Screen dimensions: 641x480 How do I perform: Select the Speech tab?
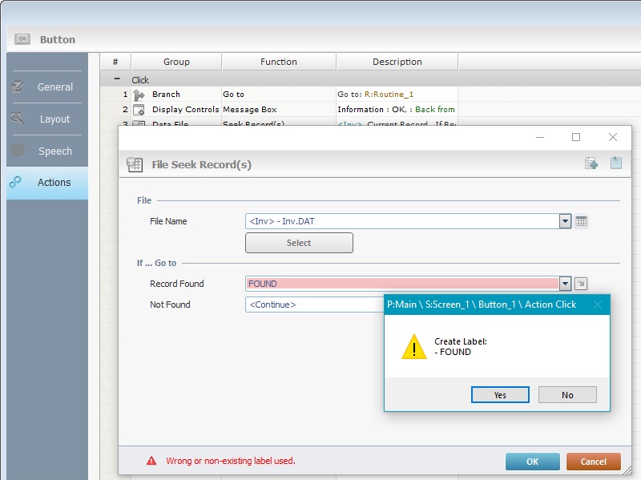[x=47, y=151]
